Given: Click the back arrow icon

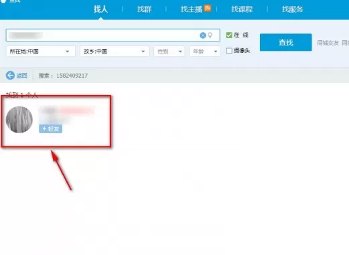Looking at the screenshot, I should pyautogui.click(x=10, y=76).
